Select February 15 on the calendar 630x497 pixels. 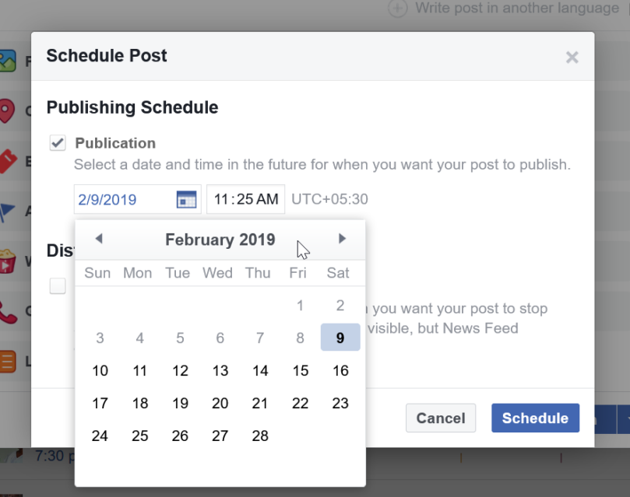pos(300,370)
